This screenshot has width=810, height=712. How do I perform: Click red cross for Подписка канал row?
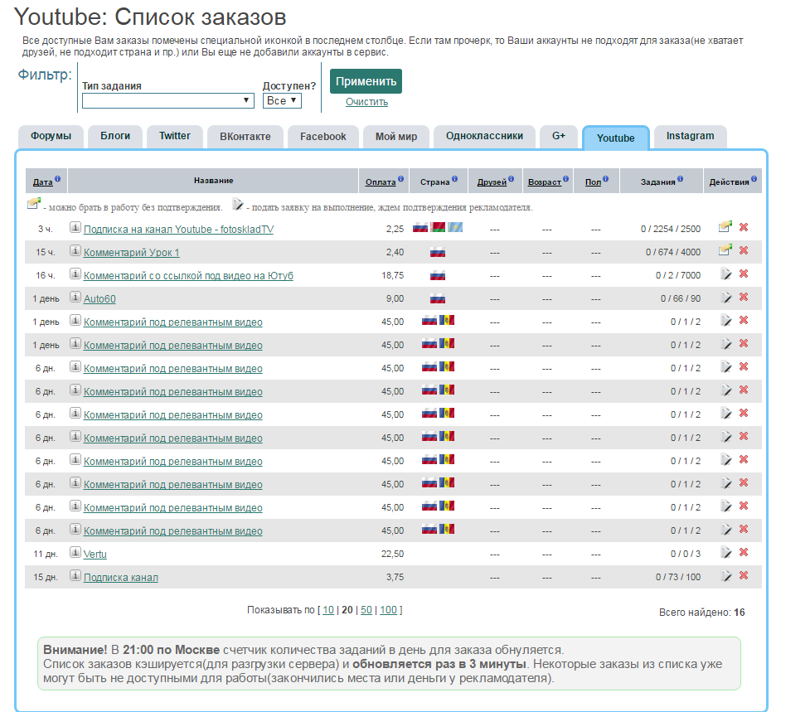click(x=744, y=576)
